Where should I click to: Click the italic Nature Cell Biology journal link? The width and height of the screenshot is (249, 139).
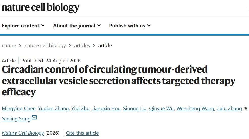(23, 133)
